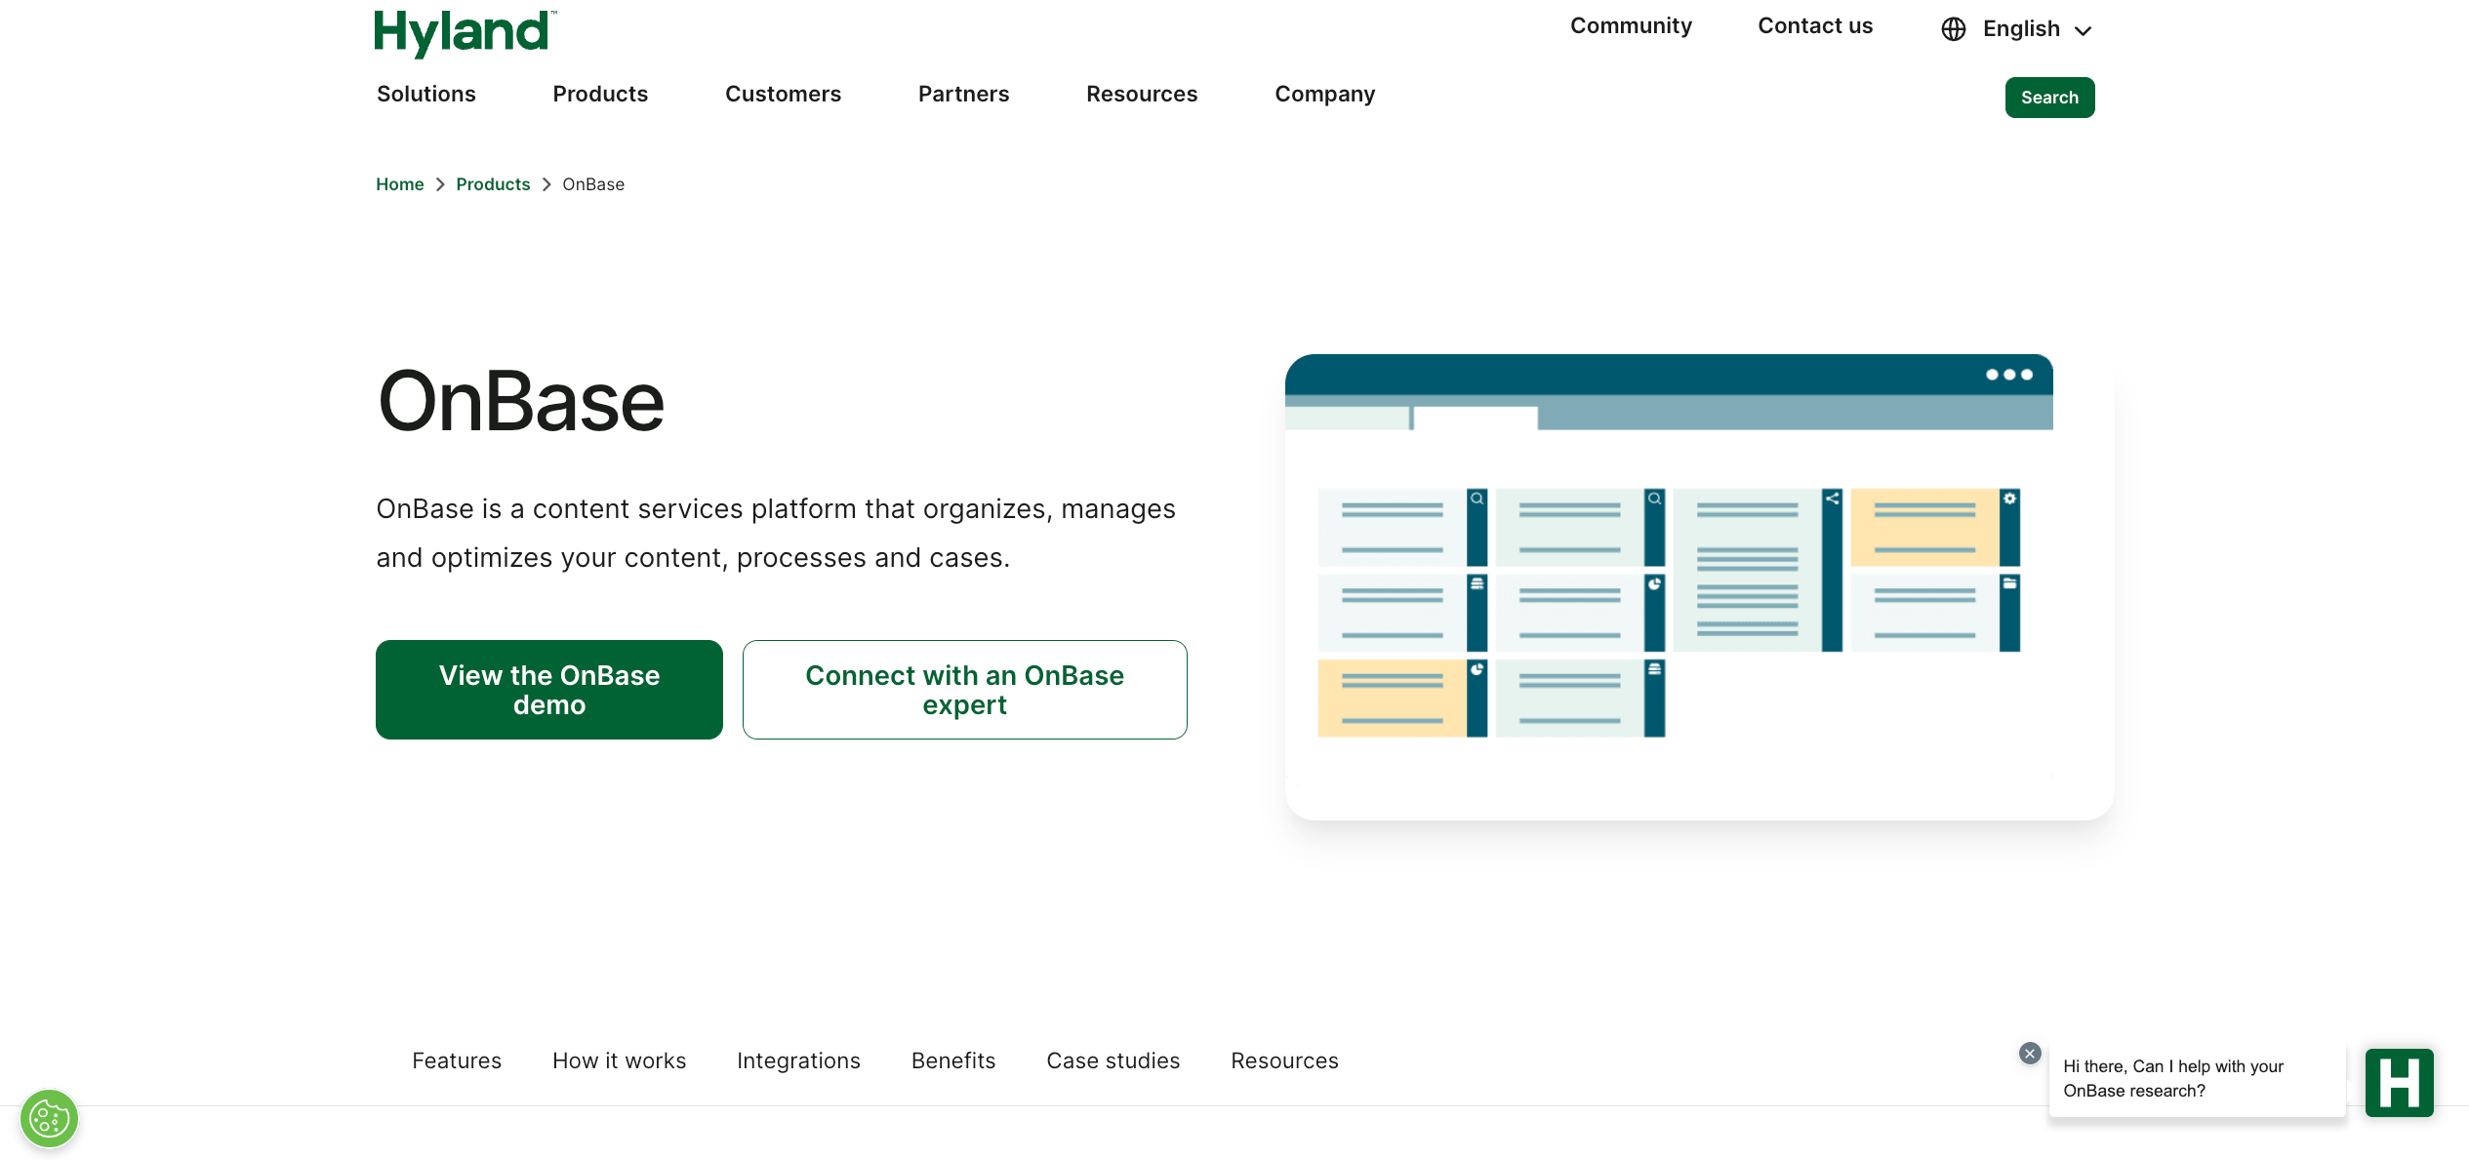Open the Resources navigation menu
2469x1160 pixels.
[x=1142, y=94]
